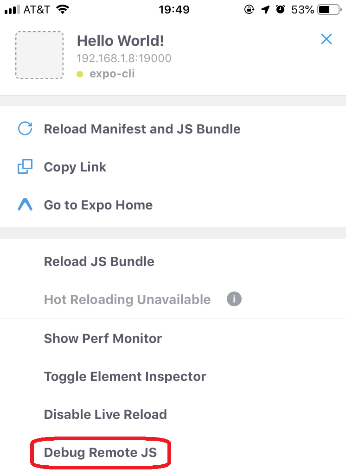Tap the yellow expo-cli status dot
Screen dimensions: 346x475
point(80,74)
